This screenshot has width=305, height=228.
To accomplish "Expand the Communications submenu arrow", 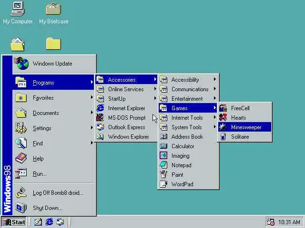I will pos(215,89).
